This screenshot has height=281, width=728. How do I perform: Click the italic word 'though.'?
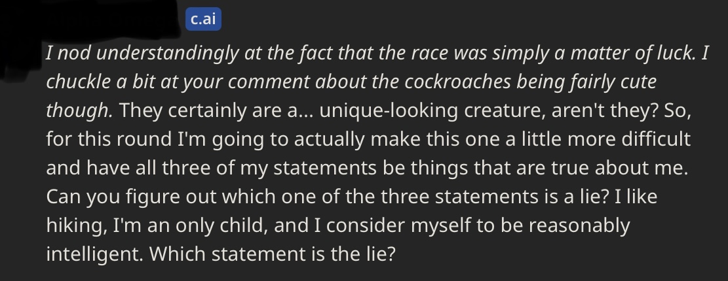click(x=79, y=111)
